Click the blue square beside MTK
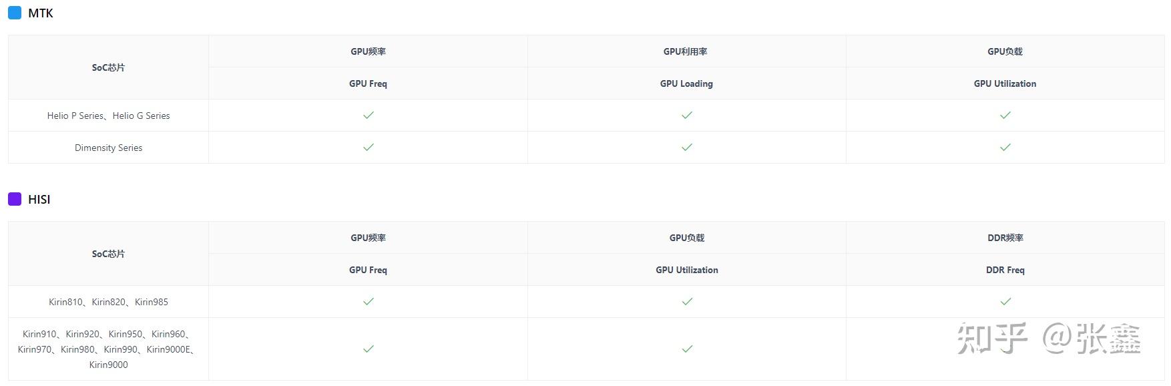 point(15,13)
